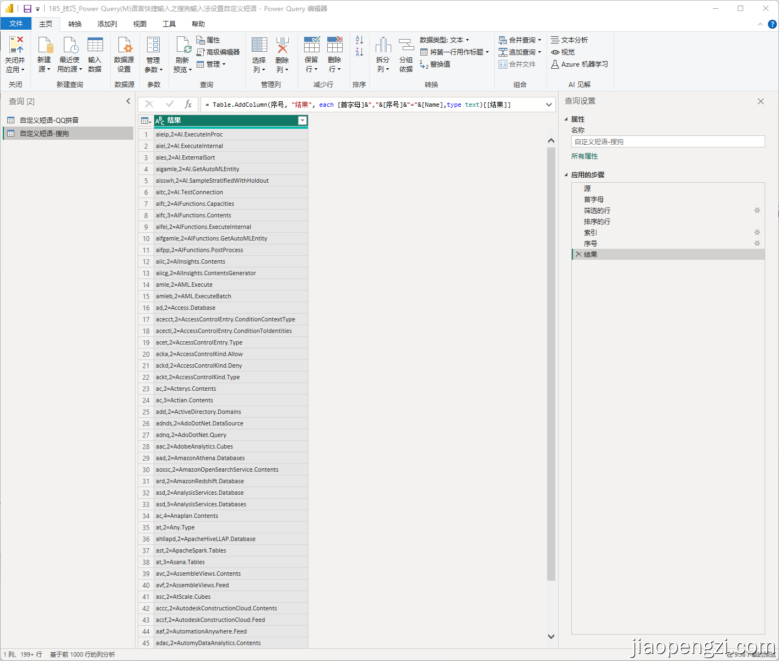Open settings gear for 序号 step
Screen dimensions: 779x661
tap(757, 243)
